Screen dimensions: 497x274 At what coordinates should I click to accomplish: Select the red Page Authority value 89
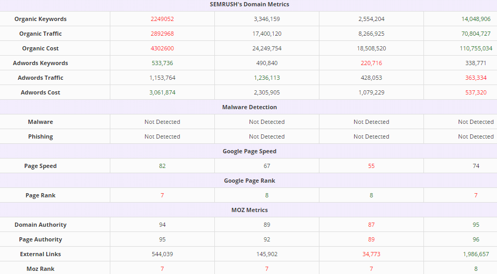click(371, 239)
